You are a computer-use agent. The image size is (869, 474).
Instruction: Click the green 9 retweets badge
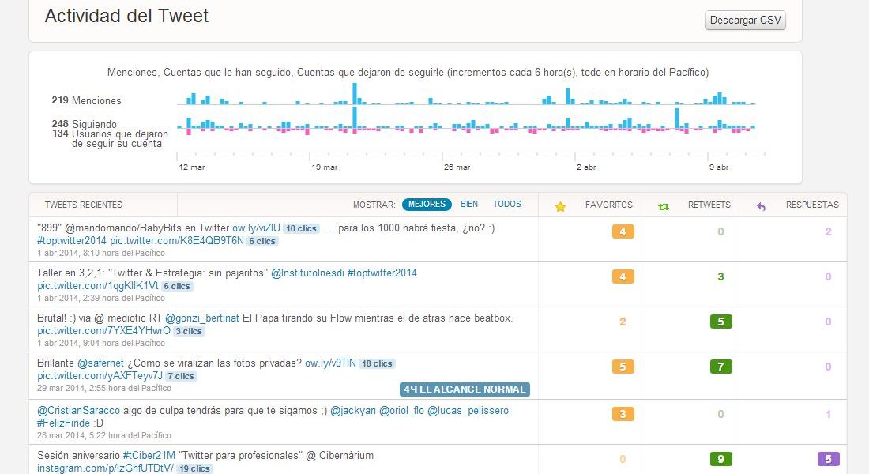(x=720, y=459)
